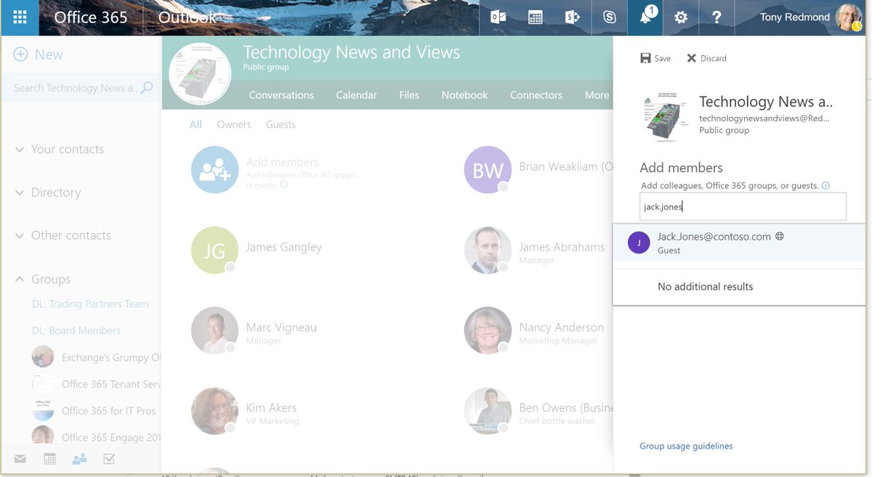Viewport: 872px width, 477px height.
Task: Open Marc Vigneau member card
Action: coord(255,331)
